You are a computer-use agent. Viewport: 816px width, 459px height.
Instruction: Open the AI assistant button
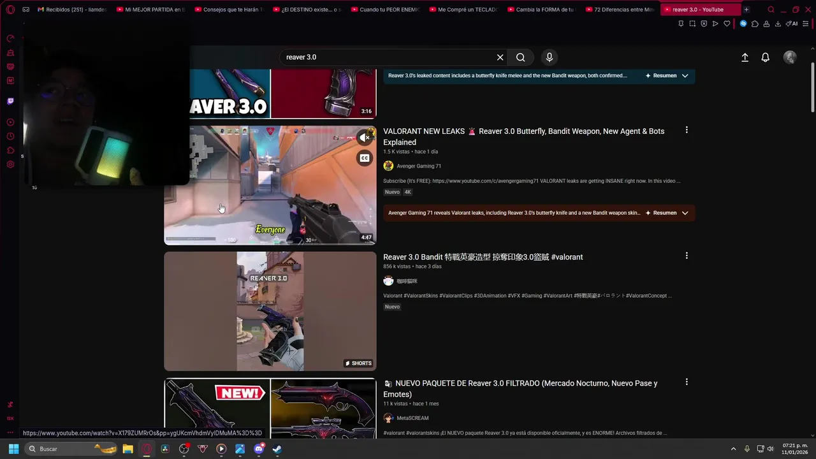(x=791, y=24)
